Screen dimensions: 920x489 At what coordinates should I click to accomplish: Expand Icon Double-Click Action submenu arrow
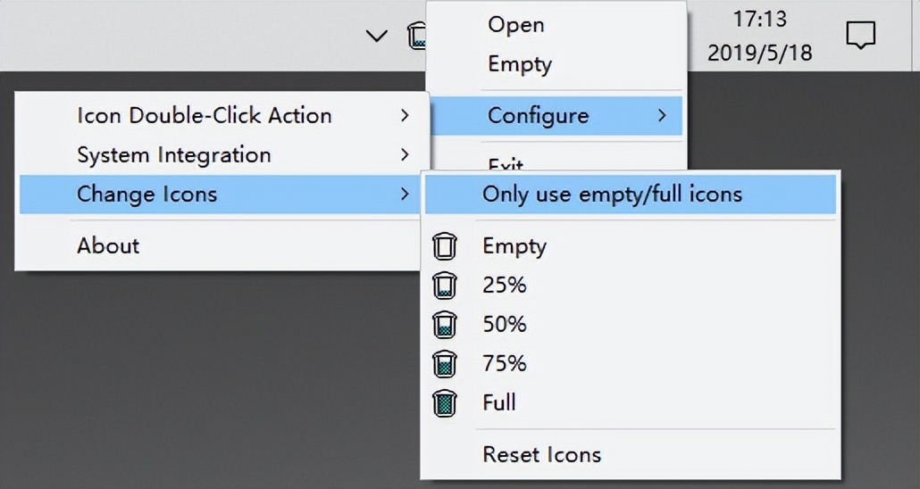405,115
